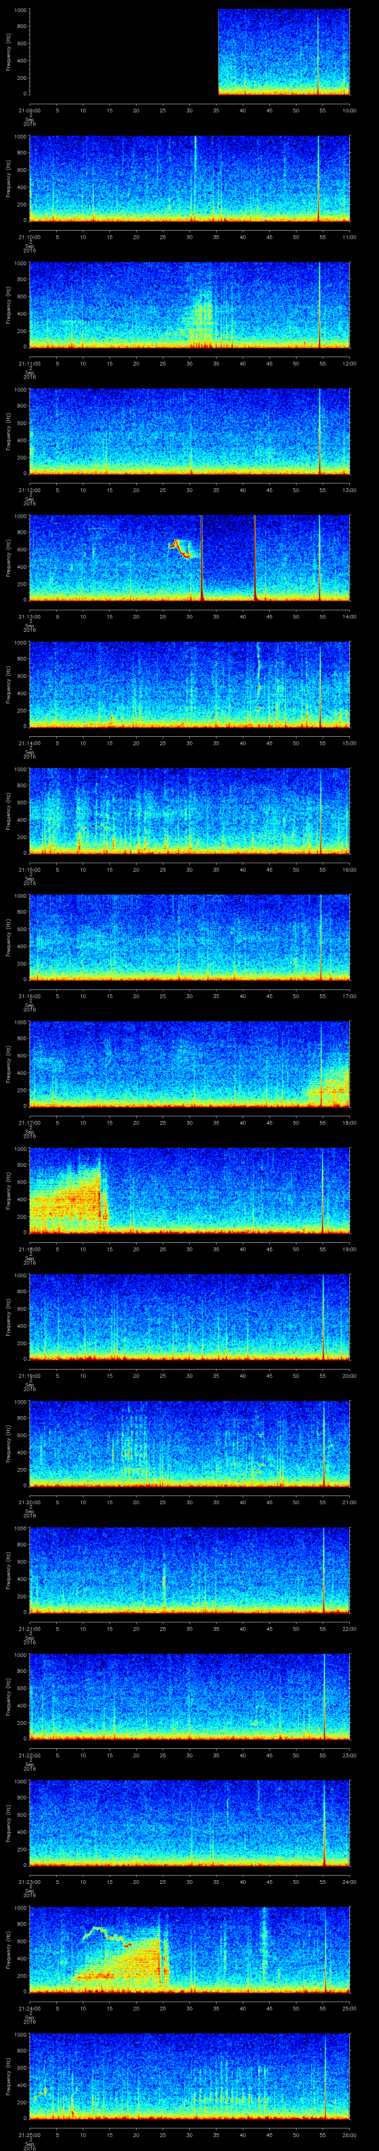Click the 21:25:00 start time label
This screenshot has height=2151, width=379.
pos(29,2134)
